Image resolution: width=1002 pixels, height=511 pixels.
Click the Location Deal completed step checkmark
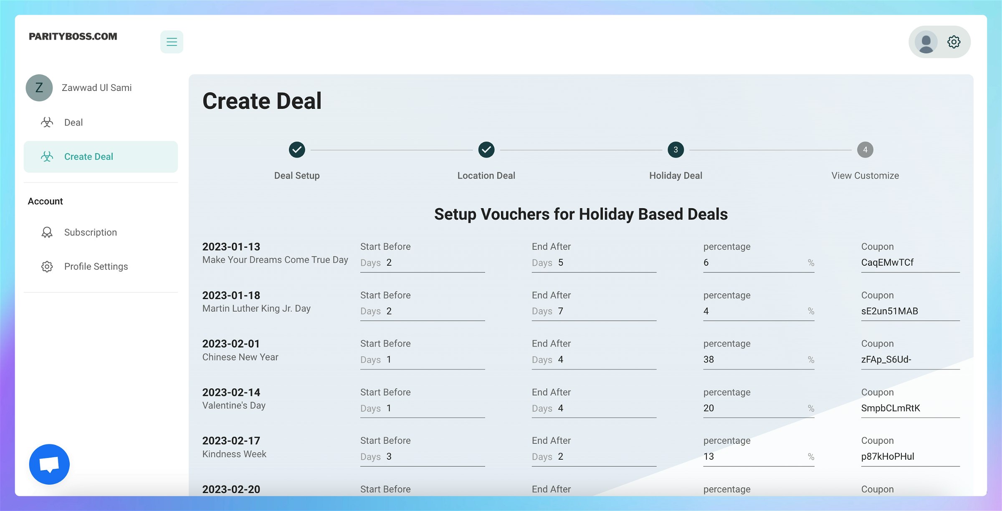(486, 150)
